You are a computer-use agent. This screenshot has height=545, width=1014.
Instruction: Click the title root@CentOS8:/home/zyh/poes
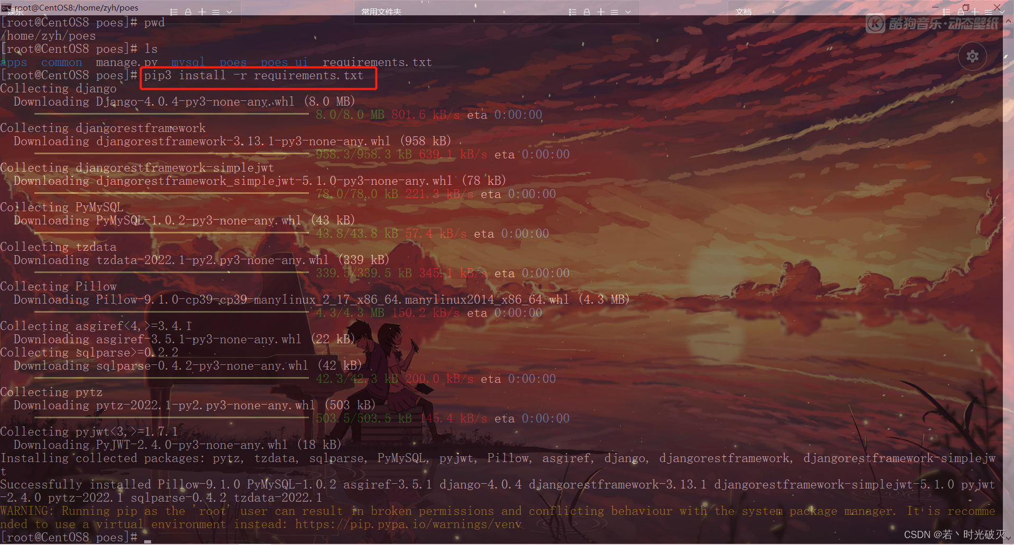pos(77,7)
